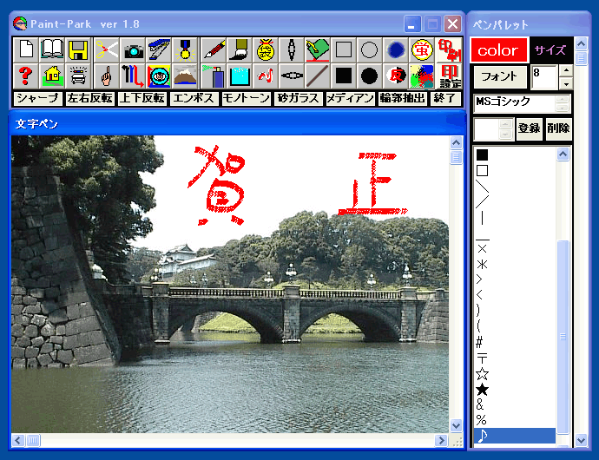
Task: Select the red pen tool
Action: (x=214, y=49)
